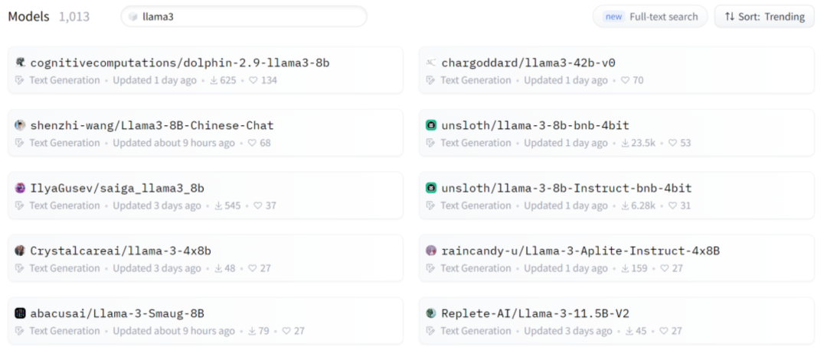
Task: Click the chargoddard avatar icon
Action: tap(431, 63)
